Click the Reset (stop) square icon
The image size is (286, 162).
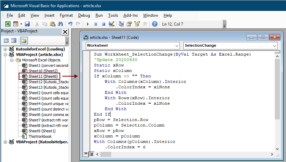[103, 24]
